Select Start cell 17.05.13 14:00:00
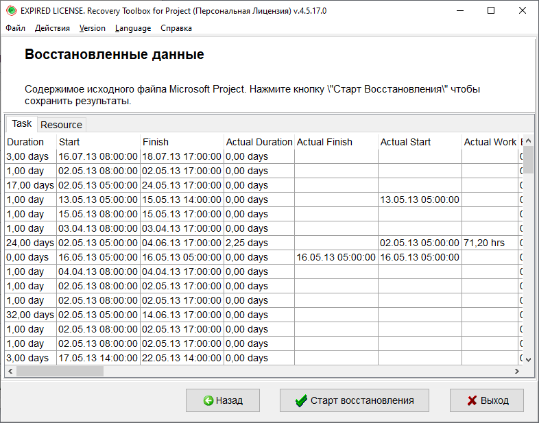The image size is (539, 423). click(98, 358)
